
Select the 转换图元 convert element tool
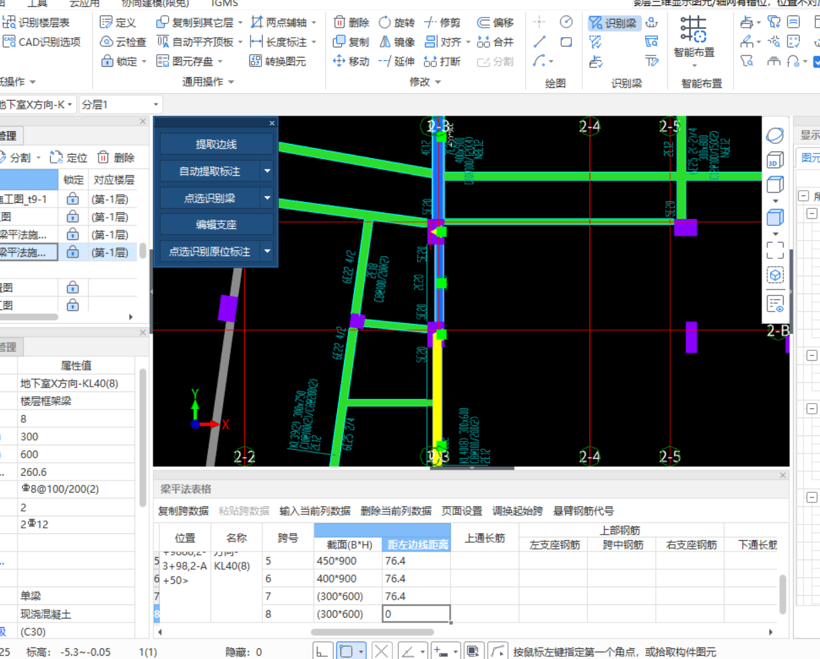tap(277, 62)
